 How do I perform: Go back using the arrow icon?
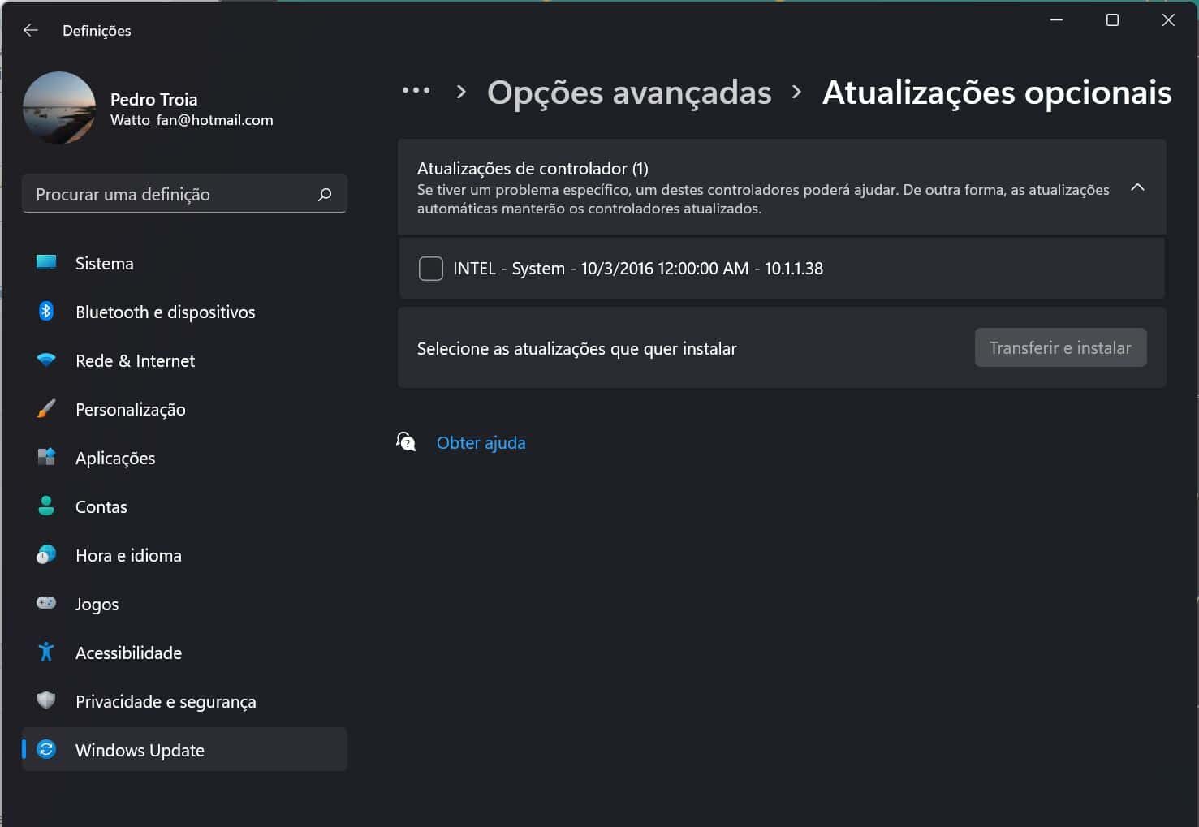[31, 30]
